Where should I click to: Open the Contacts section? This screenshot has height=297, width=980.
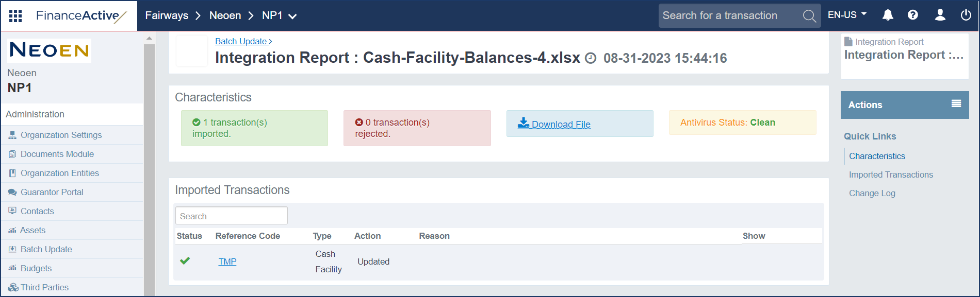pyautogui.click(x=37, y=211)
